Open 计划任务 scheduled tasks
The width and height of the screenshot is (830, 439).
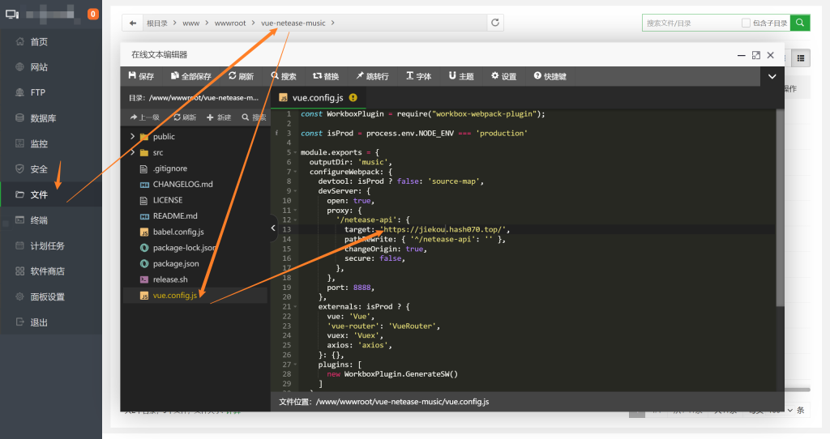tap(46, 245)
